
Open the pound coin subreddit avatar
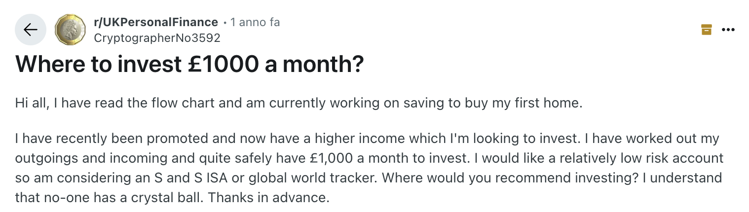pos(71,30)
